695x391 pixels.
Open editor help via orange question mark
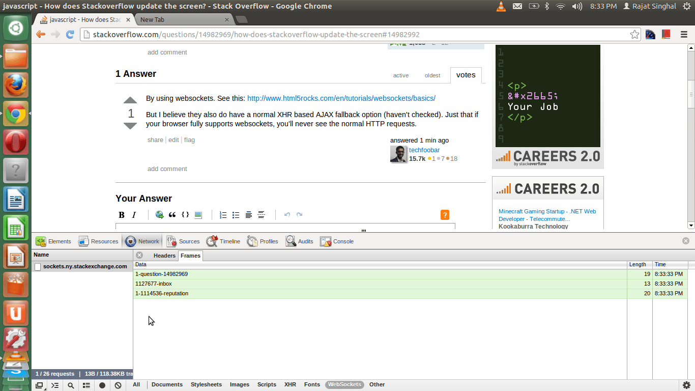click(x=445, y=215)
